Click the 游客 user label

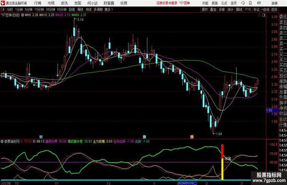(x=274, y=3)
